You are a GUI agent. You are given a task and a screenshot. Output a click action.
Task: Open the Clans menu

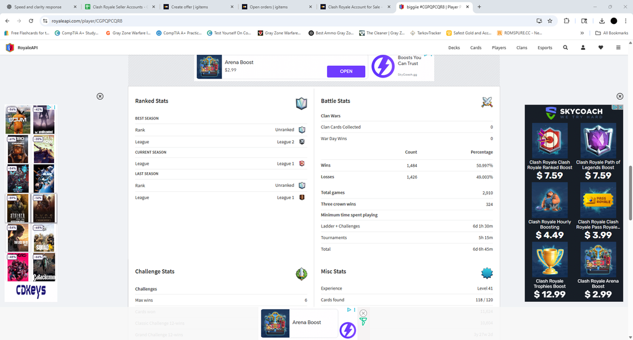coord(522,47)
